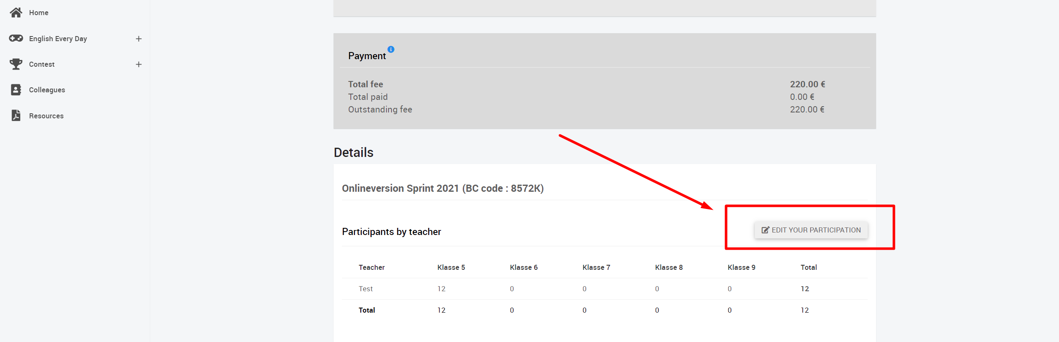Click the Klasse 9 column header
This screenshot has width=1059, height=342.
[741, 267]
